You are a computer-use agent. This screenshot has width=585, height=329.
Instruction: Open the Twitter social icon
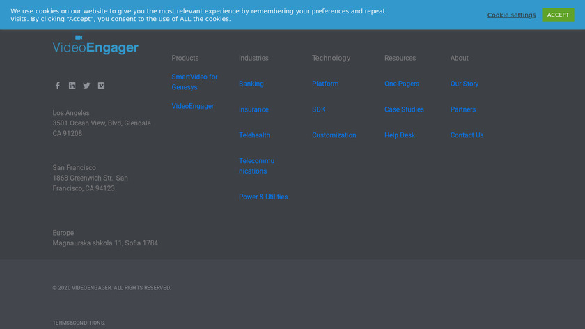(x=86, y=86)
